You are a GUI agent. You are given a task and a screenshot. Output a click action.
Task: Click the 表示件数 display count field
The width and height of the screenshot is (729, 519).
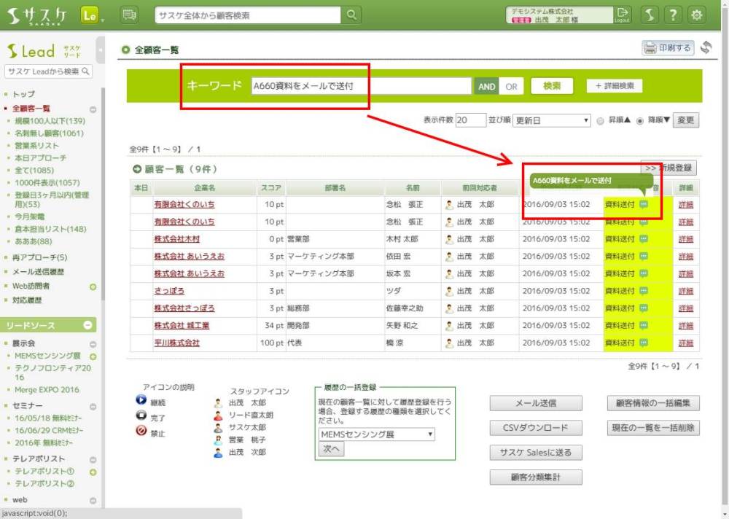[x=471, y=120]
